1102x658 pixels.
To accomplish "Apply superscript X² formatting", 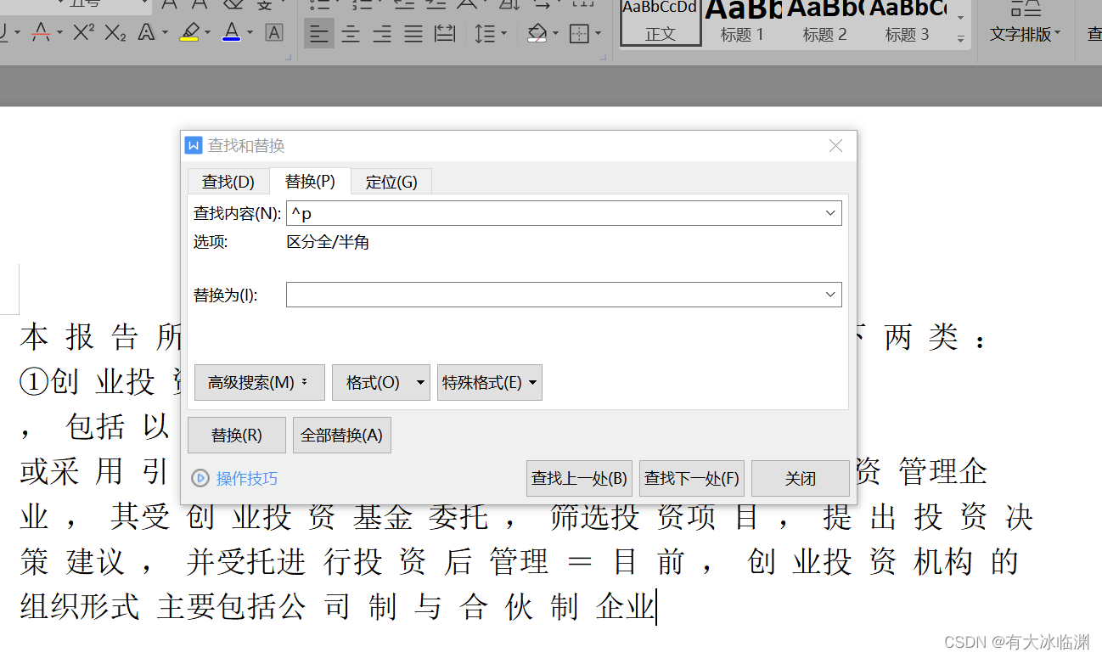I will click(x=83, y=33).
